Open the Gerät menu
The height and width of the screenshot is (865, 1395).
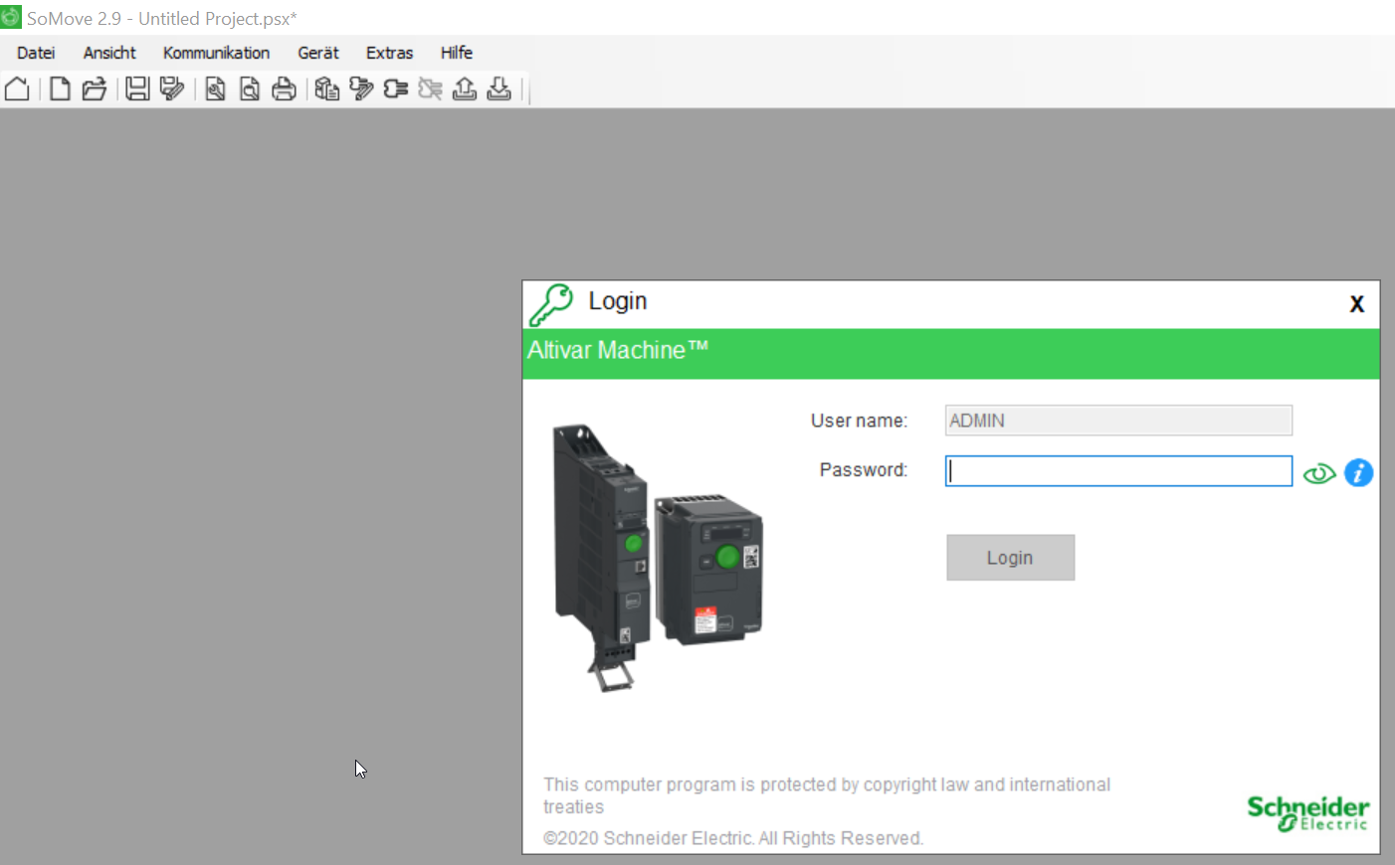[x=318, y=53]
